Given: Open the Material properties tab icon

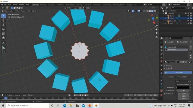Looking at the screenshot, I should pos(162,91).
